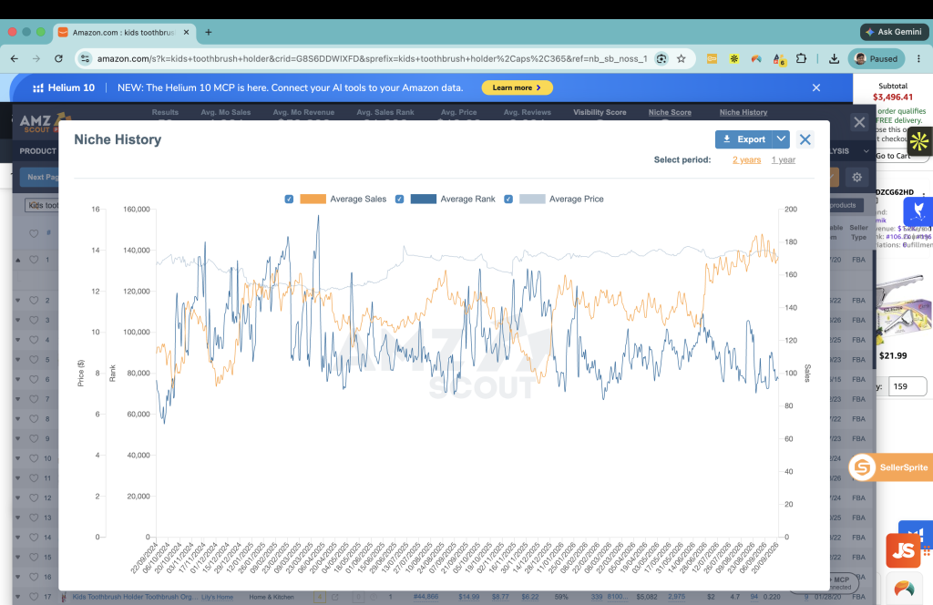933x605 pixels.
Task: Select the Amazon kids toothbrush tab
Action: 124,32
